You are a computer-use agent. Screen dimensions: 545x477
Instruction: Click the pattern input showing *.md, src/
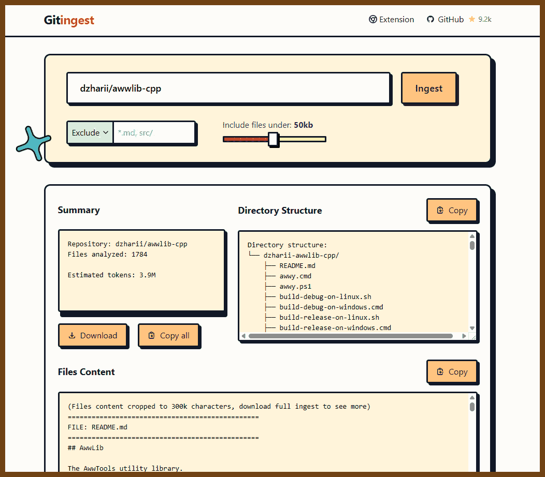[154, 132]
